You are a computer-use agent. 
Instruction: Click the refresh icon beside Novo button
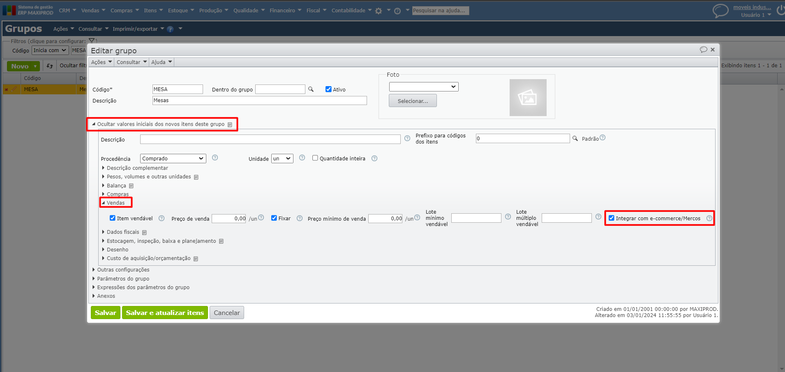(x=50, y=66)
